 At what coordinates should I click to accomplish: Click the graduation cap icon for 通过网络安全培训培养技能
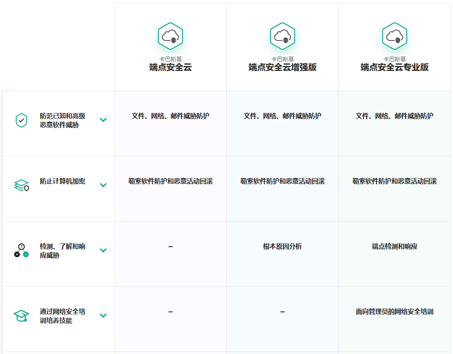[21, 316]
